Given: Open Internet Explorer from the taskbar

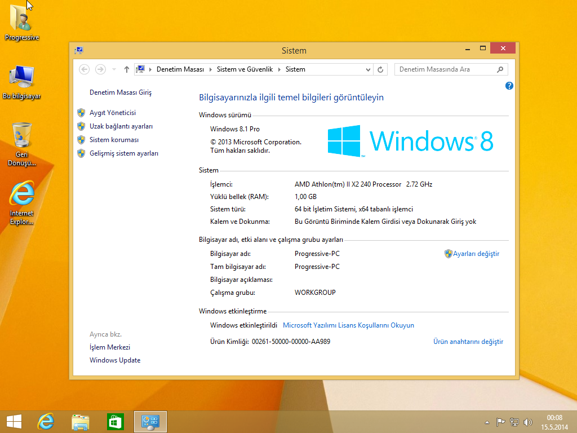Looking at the screenshot, I should pos(46,421).
